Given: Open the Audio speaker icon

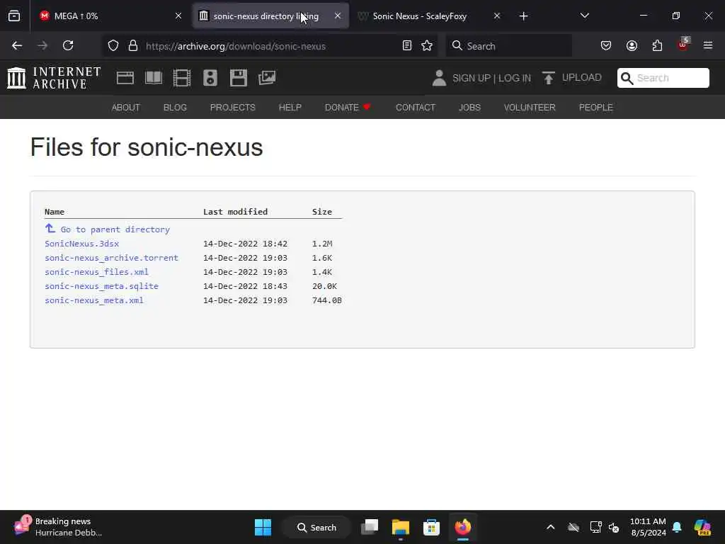Looking at the screenshot, I should [210, 78].
